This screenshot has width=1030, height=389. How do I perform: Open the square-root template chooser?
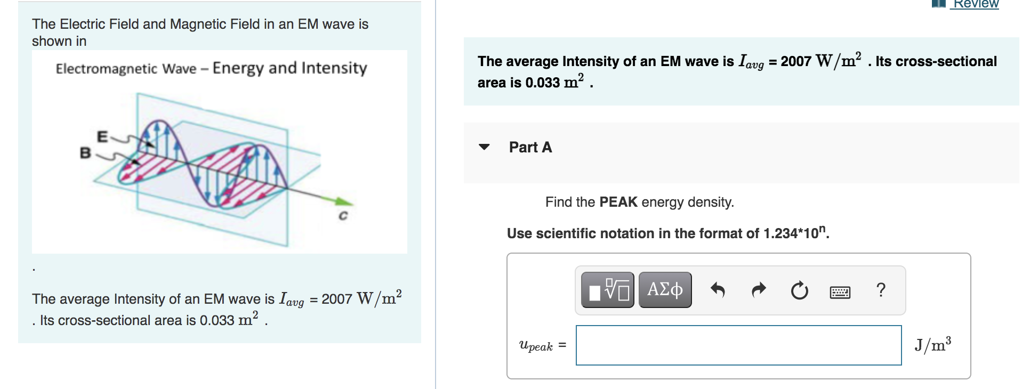pos(608,289)
